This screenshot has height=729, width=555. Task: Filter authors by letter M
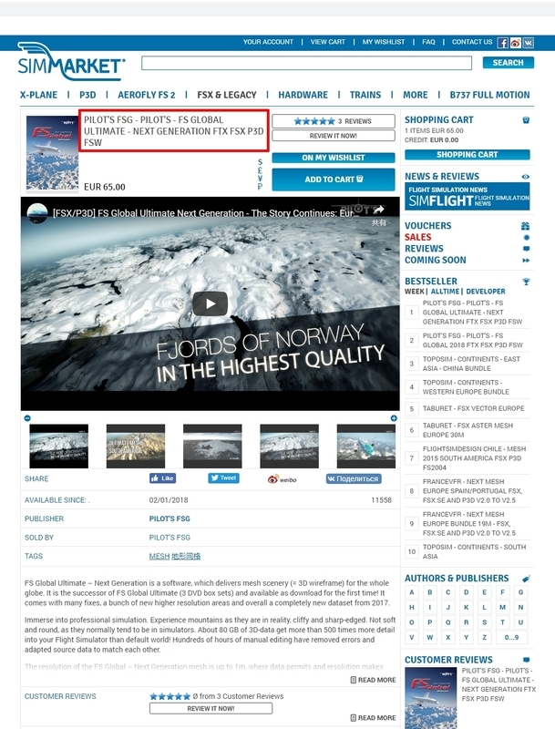(x=502, y=607)
